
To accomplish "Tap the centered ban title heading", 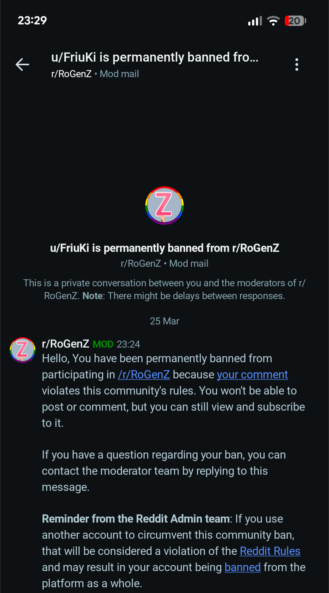I will click(164, 248).
